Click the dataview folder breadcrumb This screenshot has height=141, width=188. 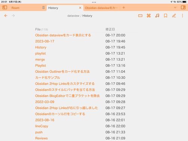73,16
